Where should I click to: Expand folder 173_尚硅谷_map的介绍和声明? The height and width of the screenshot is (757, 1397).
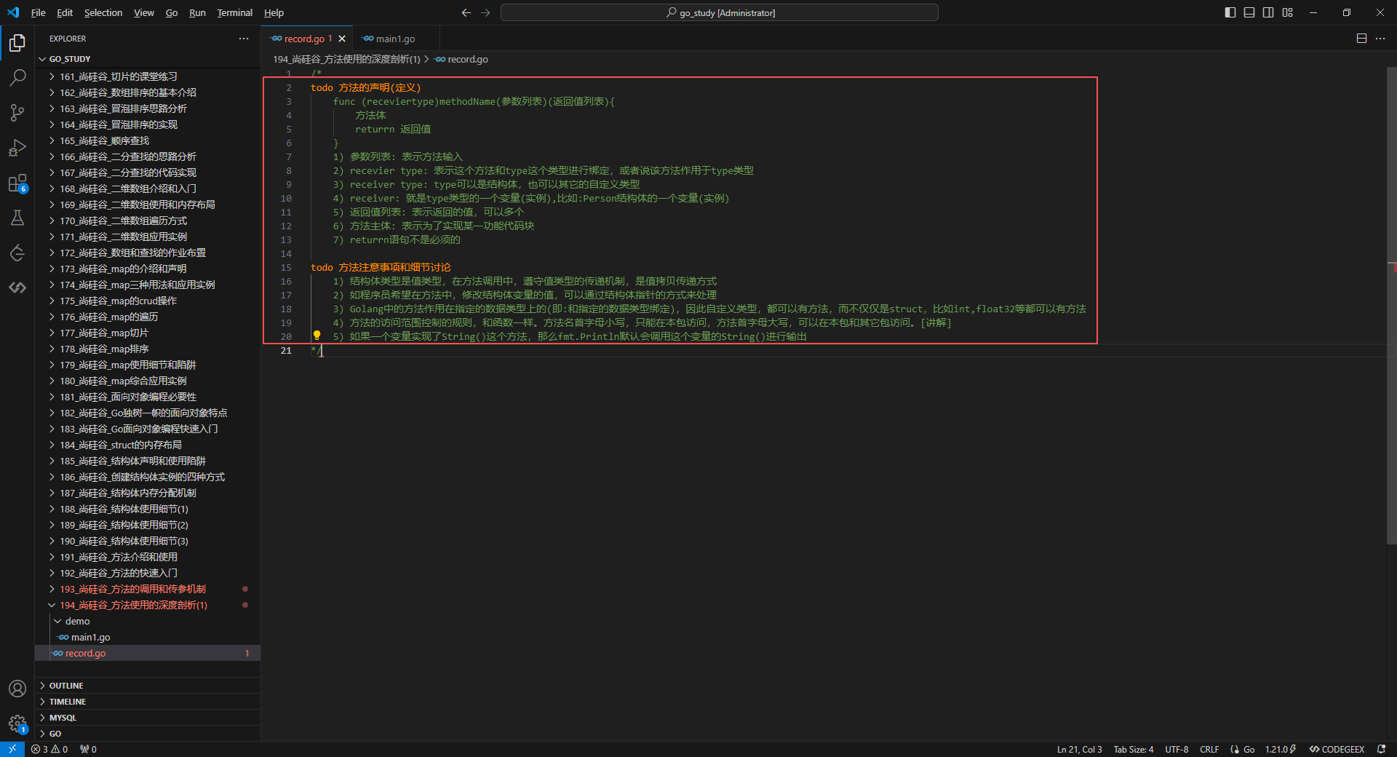[x=148, y=269]
